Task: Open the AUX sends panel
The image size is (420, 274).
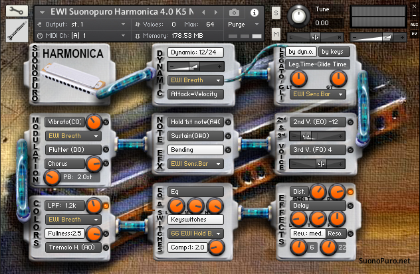Action: point(414,25)
